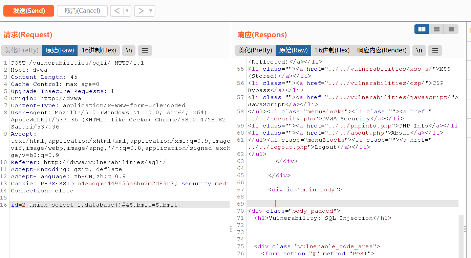
Task: Click the vulnerabilities/csp line 56 in response
Action: [x=346, y=83]
